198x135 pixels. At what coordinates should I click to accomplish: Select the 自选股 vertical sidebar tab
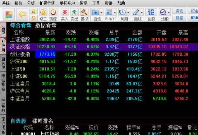pyautogui.click(x=3, y=63)
